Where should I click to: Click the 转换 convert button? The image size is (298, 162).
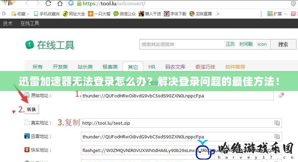[32, 109]
